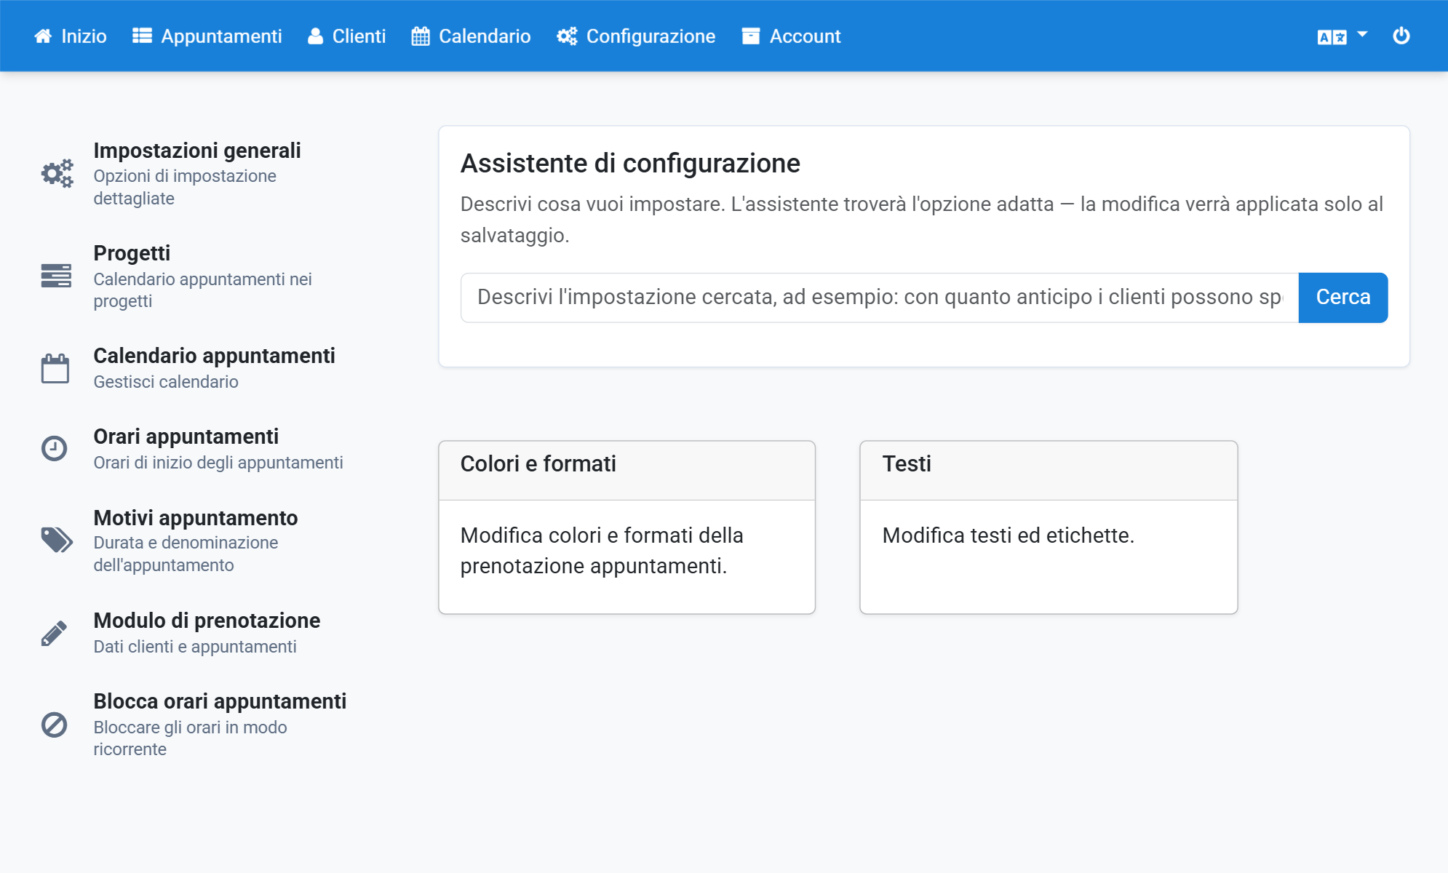Go to Inizio in navigation bar

[71, 36]
